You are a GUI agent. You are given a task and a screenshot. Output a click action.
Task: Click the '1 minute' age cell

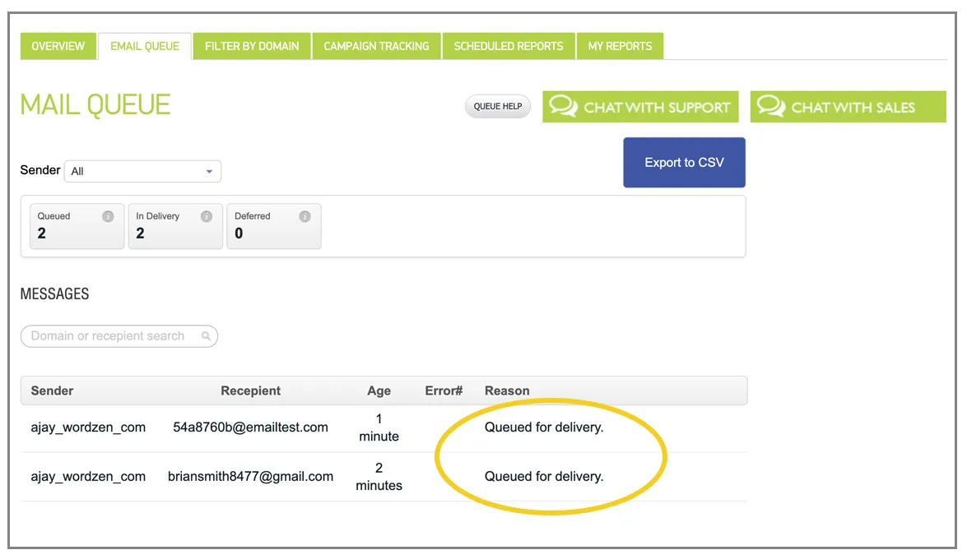379,427
